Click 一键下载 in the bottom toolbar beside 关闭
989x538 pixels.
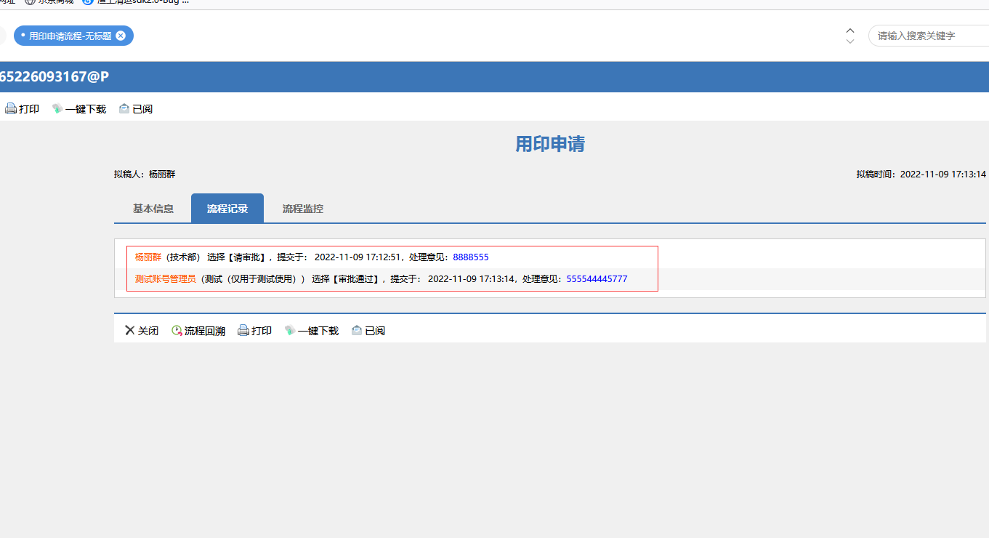pos(312,331)
